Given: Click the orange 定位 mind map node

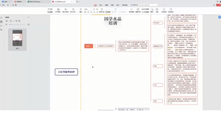Looking at the screenshot, I should click(89, 46).
